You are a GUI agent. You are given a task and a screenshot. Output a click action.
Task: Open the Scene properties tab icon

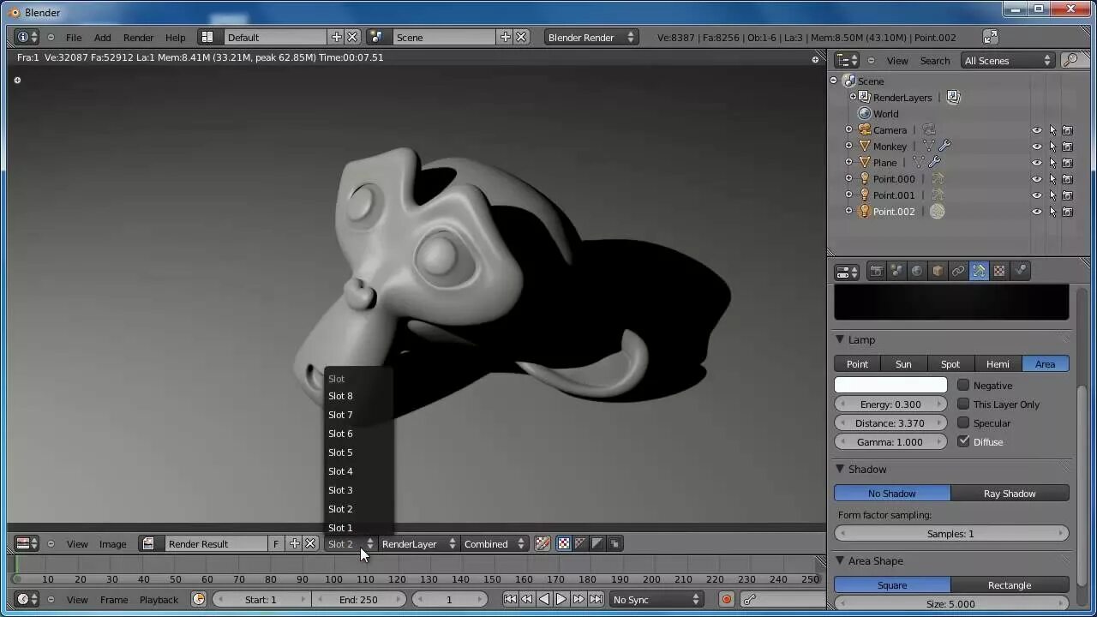pos(896,272)
